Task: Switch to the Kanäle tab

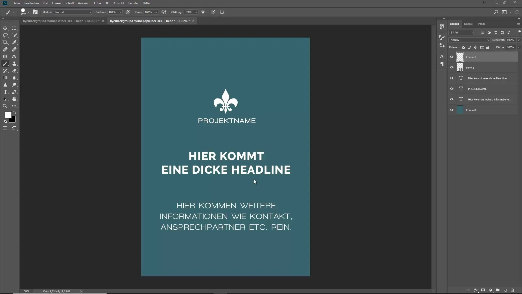Action: click(x=468, y=24)
